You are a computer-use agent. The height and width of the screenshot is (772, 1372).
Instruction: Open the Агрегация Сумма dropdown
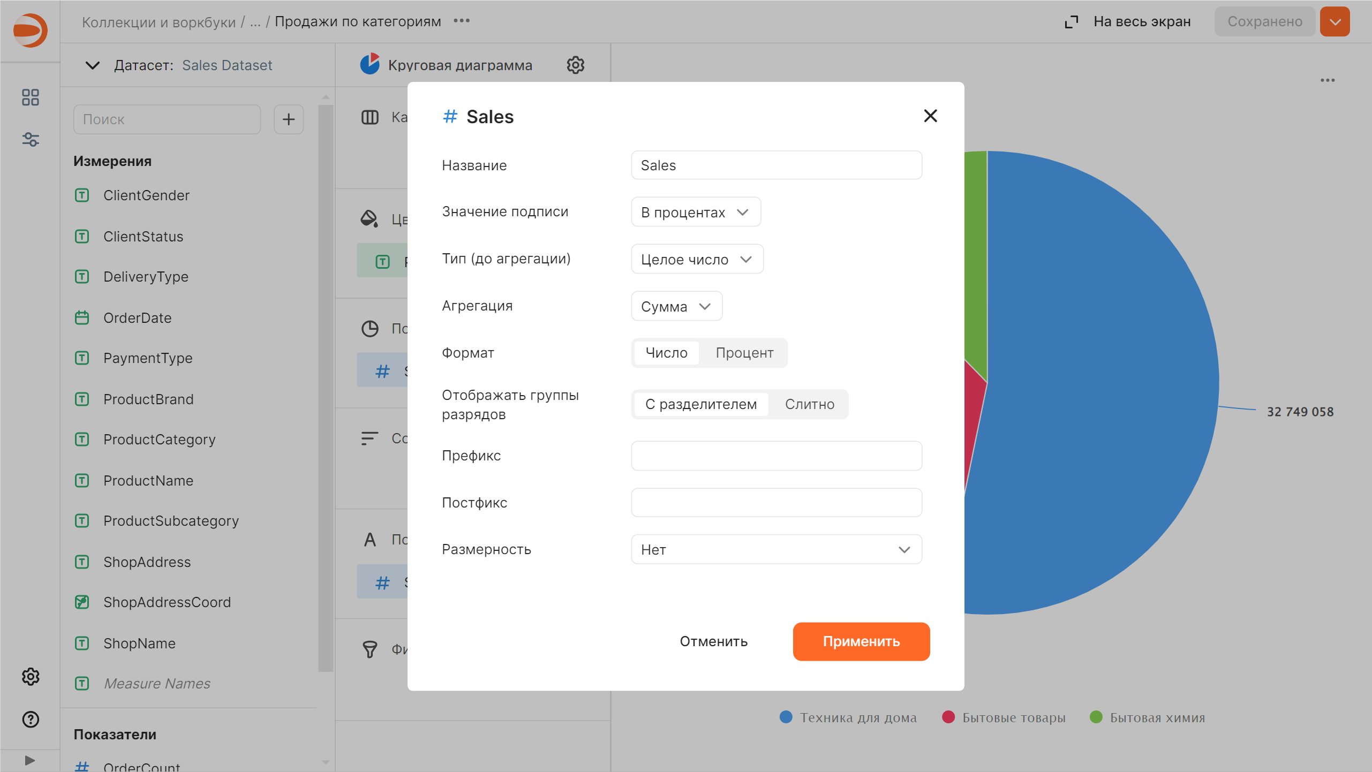coord(676,306)
